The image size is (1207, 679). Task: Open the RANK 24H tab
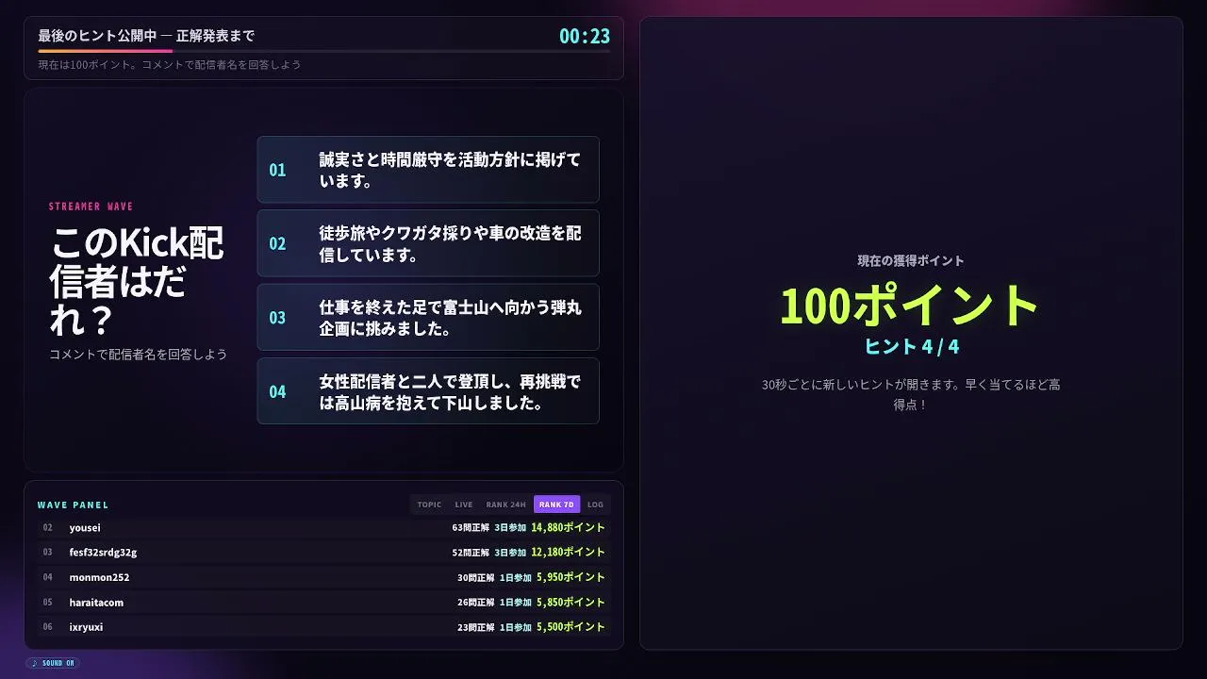click(506, 505)
